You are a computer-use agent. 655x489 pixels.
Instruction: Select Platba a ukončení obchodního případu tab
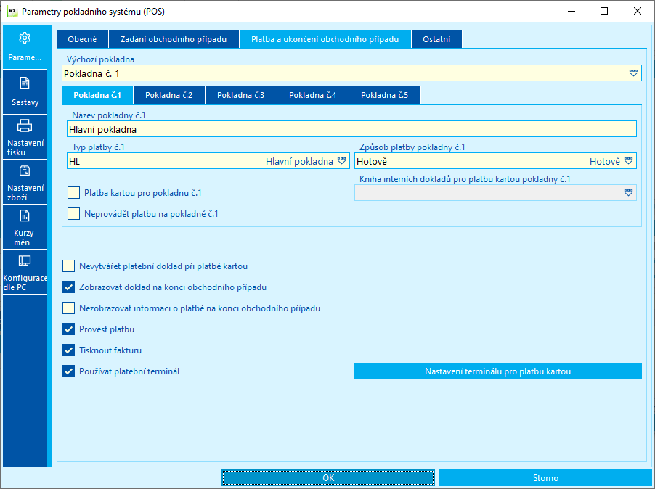(x=325, y=39)
